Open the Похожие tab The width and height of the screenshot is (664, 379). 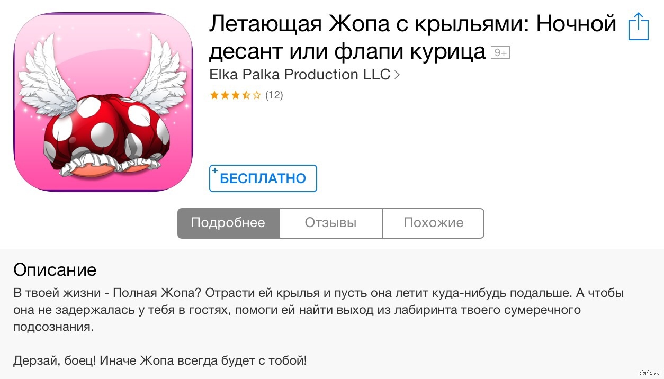pos(433,223)
